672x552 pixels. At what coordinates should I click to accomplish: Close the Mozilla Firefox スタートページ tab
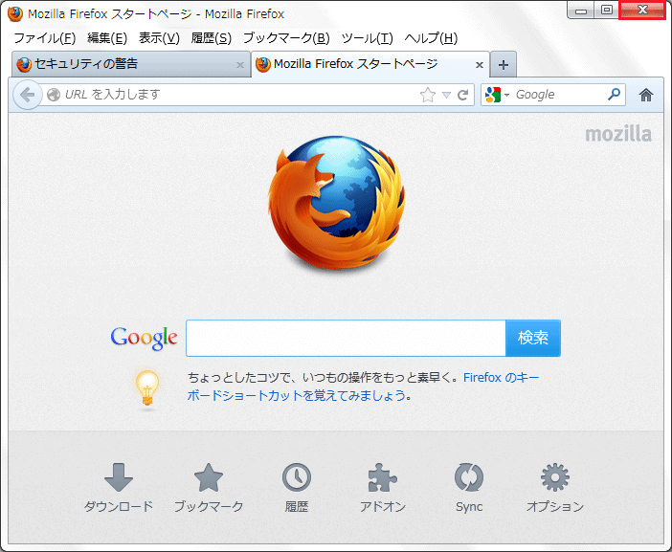(480, 65)
